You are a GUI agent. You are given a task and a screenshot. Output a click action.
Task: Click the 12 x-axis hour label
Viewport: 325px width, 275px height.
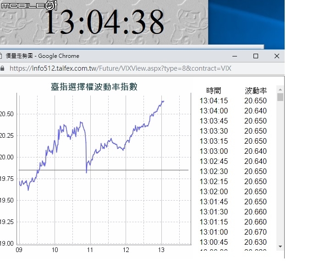(126, 250)
